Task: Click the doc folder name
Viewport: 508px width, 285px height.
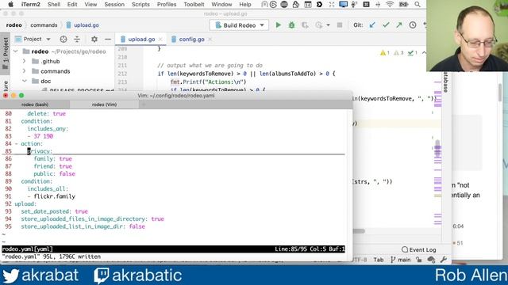Action: (x=46, y=81)
